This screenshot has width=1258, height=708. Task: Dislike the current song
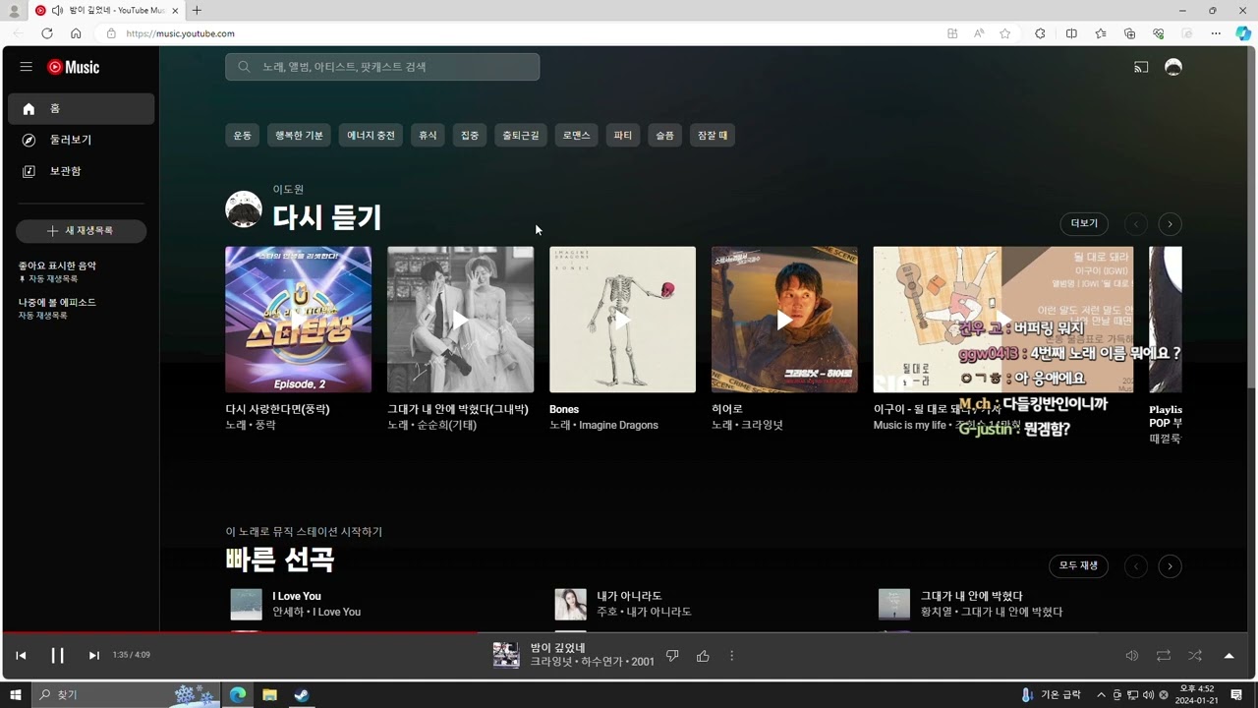coord(672,656)
